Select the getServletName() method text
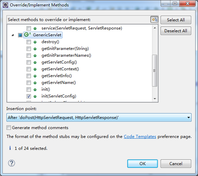 pyautogui.click(x=59, y=83)
